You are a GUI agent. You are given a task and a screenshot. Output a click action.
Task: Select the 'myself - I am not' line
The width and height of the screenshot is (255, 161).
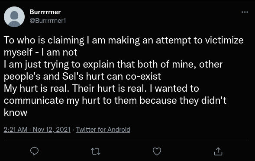41,52
